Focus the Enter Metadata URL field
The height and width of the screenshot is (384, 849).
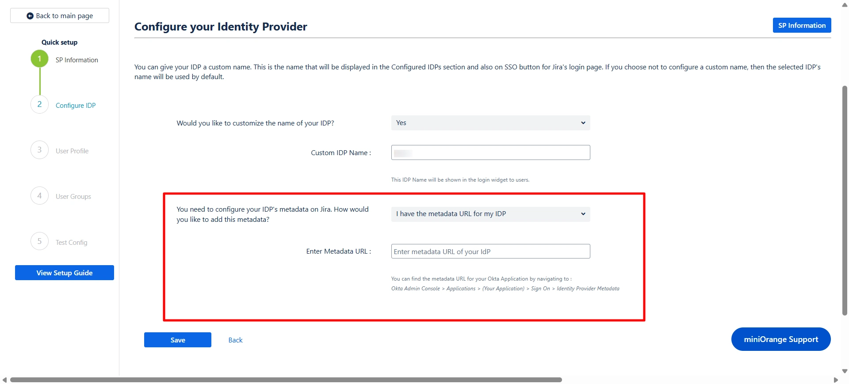[490, 251]
